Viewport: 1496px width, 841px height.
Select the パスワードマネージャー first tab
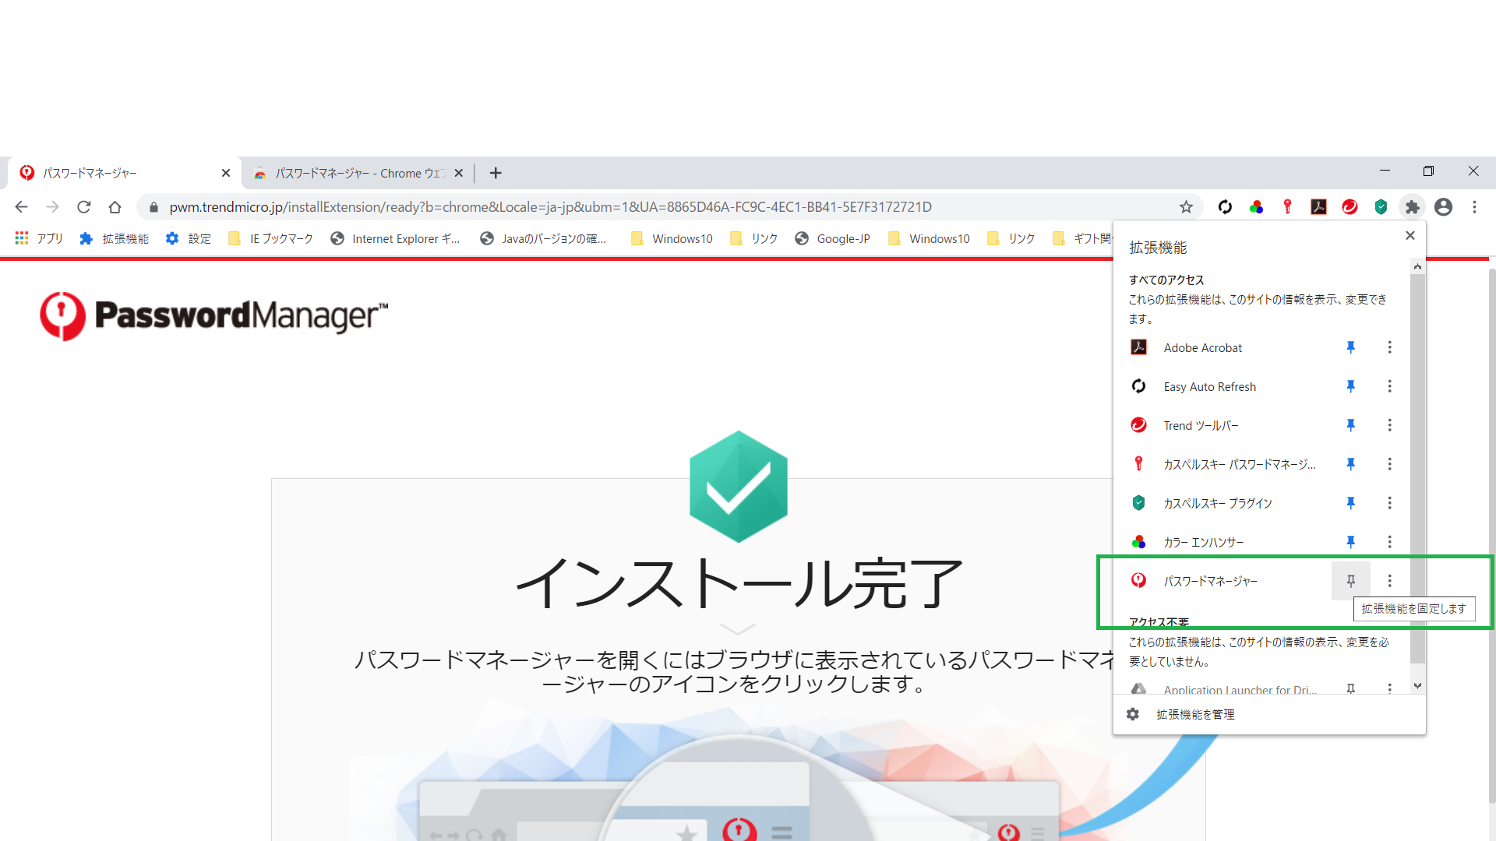click(125, 173)
